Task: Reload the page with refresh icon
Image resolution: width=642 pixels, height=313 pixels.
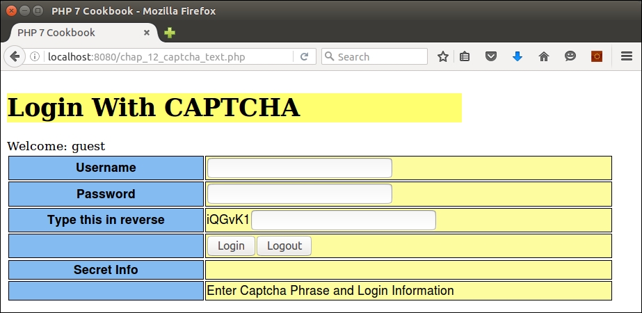Action: click(304, 56)
